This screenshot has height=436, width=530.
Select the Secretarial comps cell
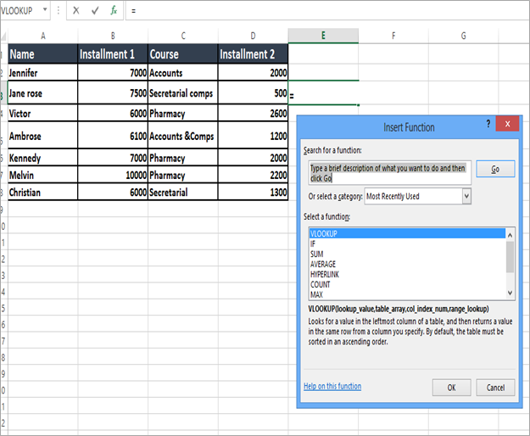coord(183,92)
